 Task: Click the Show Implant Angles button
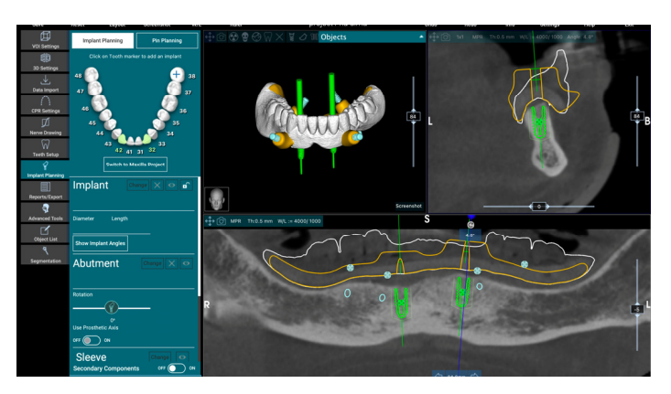tap(101, 242)
